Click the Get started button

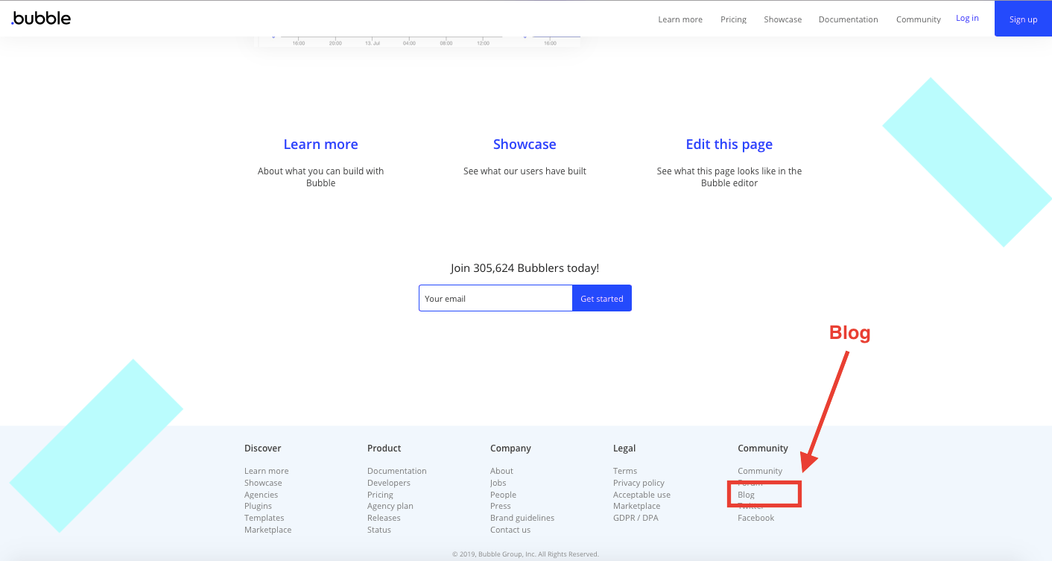pyautogui.click(x=601, y=298)
